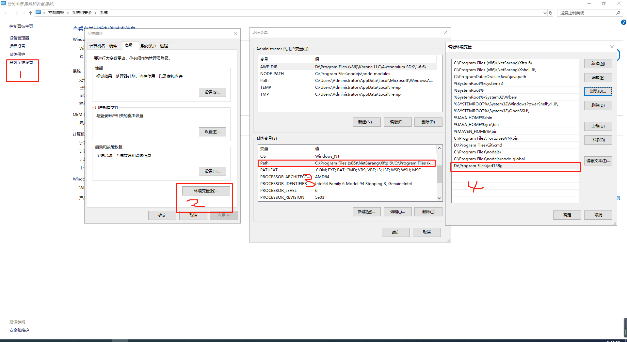Open 设备管理器 from the sidebar
This screenshot has width=627, height=342.
[19, 38]
